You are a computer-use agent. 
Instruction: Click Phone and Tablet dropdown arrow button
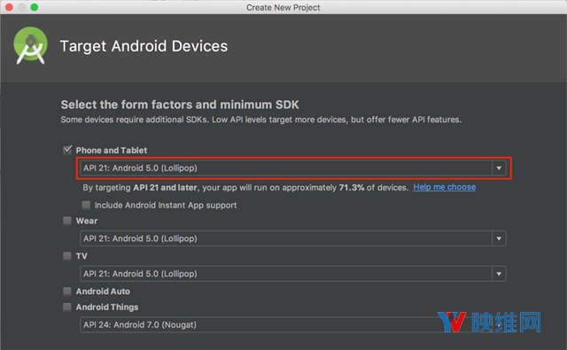(x=499, y=168)
